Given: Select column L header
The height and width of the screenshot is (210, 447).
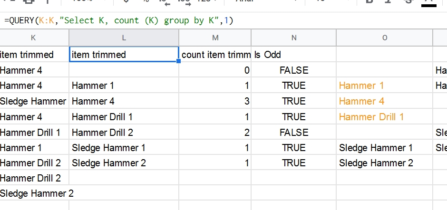Looking at the screenshot, I should (x=124, y=38).
